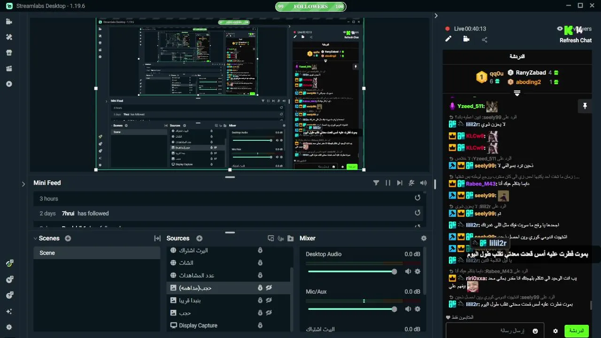Expand the left panel arrow beside Mini Feed

point(23,184)
